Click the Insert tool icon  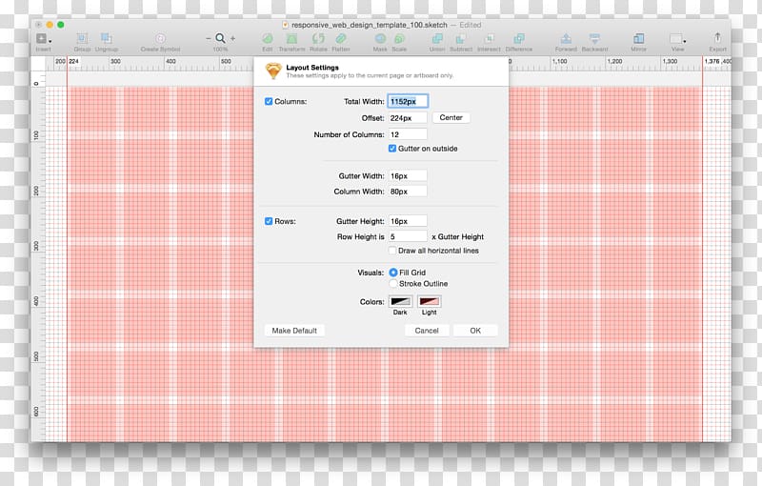pos(43,39)
